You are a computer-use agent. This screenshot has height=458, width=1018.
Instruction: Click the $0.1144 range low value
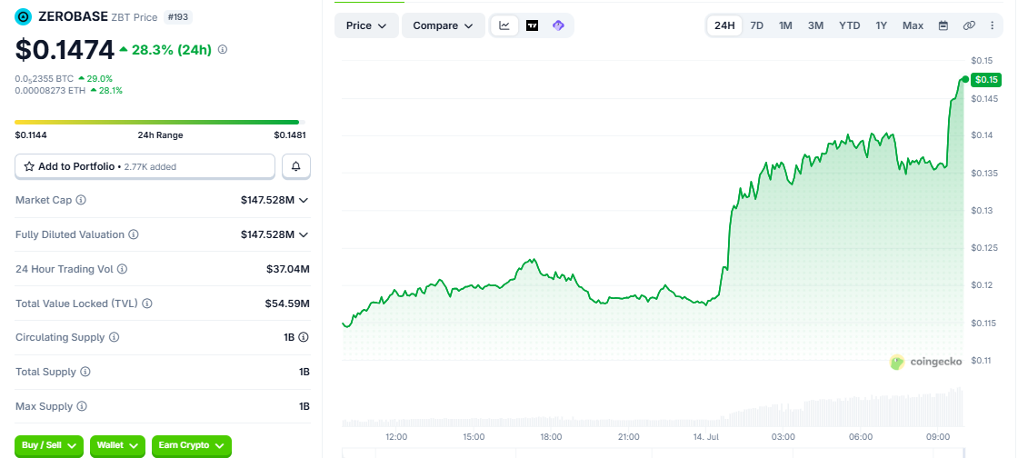click(x=31, y=135)
